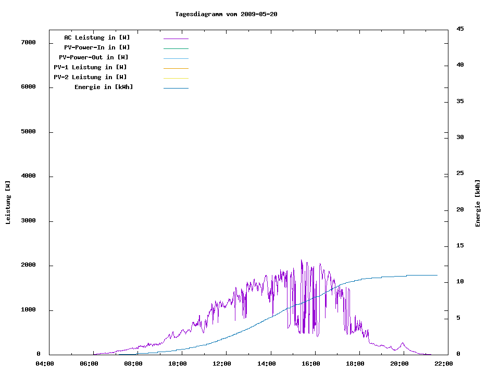Click the 2000 tick label on left axis
This screenshot has width=500, height=375.
coord(28,265)
